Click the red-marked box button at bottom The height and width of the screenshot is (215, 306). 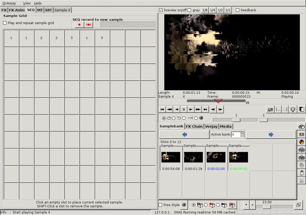pos(232,205)
